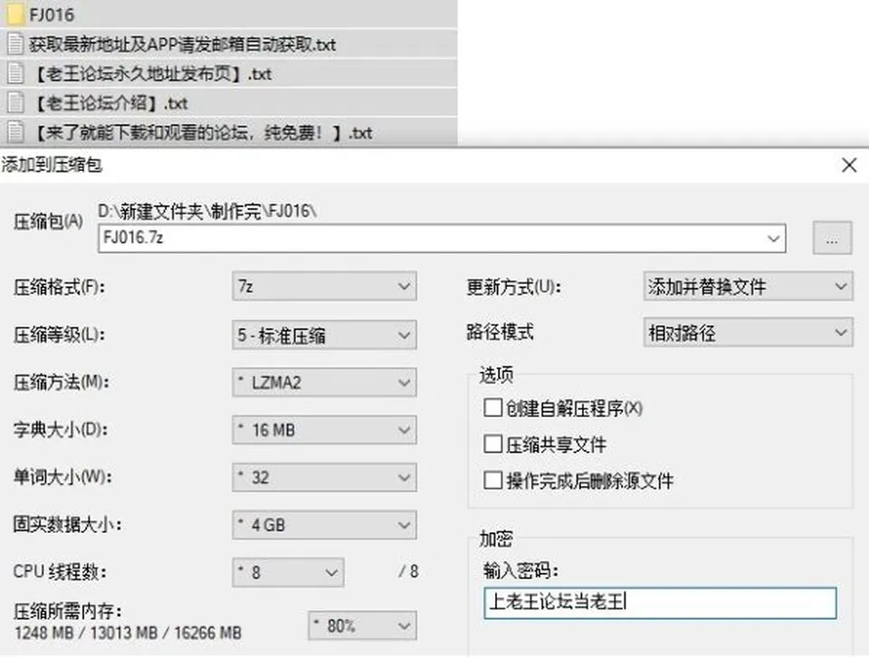Viewport: 869px width, 657px height.
Task: Expand the 压缩等级 dropdown
Action: coord(324,335)
